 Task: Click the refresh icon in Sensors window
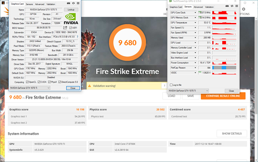(x=231, y=7)
